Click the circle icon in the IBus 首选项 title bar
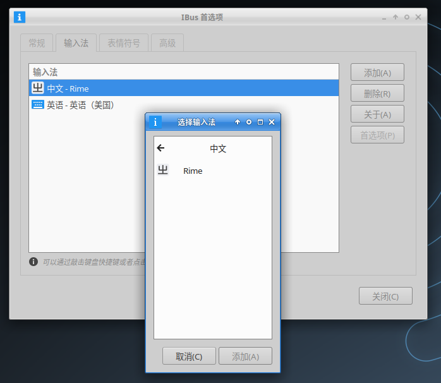The height and width of the screenshot is (383, 441). pos(407,18)
